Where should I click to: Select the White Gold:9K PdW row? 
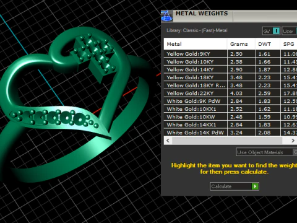point(230,101)
